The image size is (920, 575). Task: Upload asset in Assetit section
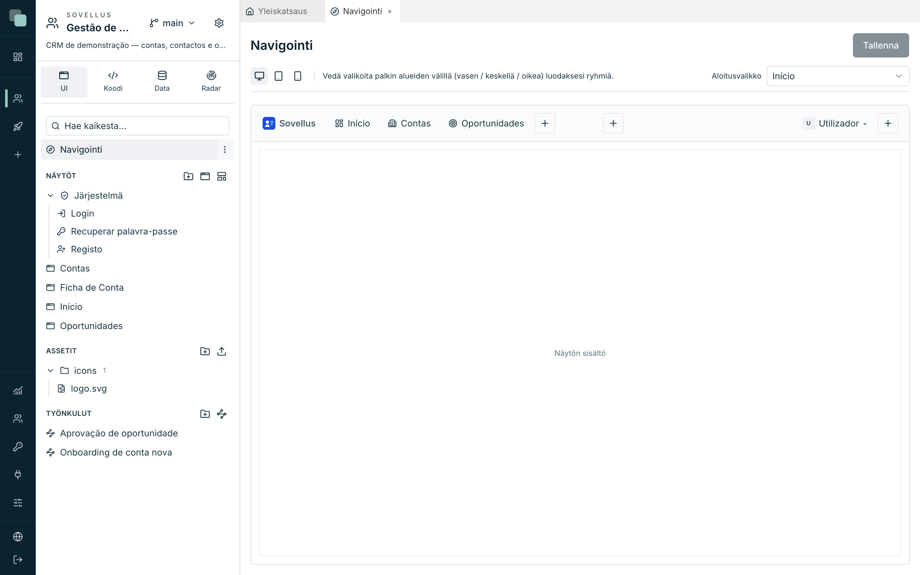coord(222,351)
